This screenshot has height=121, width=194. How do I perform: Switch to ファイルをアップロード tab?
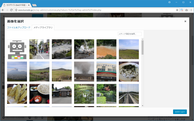pos(19,28)
